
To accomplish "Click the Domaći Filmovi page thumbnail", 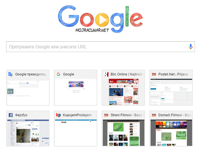I will click(x=171, y=133).
